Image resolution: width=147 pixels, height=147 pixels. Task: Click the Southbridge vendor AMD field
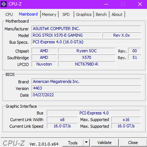click(44, 57)
